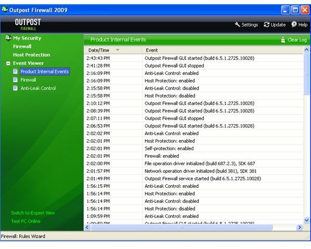Viewport: 311px width, 249px height.
Task: Open the Anti-Leak Control log
Action: 38,88
